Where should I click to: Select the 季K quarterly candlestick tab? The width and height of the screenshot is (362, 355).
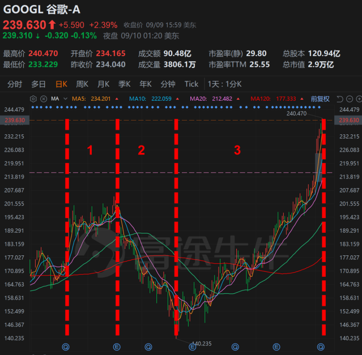pos(125,84)
